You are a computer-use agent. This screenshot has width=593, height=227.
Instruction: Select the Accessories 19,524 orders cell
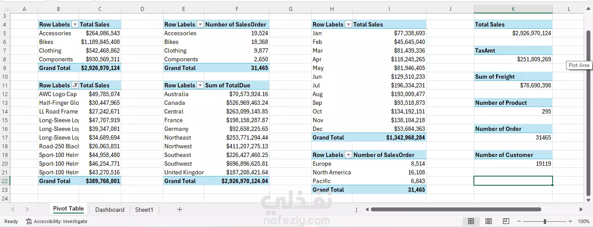coord(237,33)
